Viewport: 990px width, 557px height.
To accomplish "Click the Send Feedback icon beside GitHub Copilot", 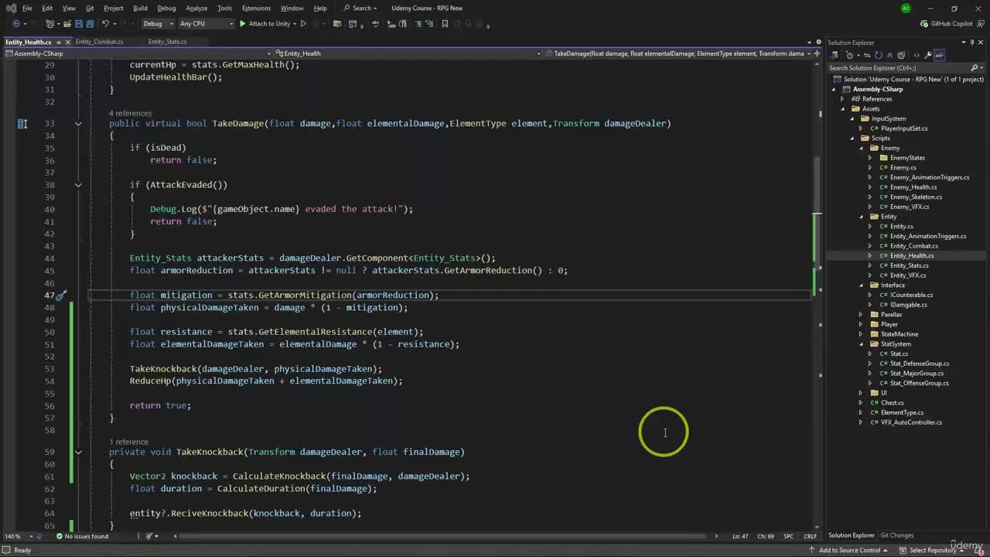I will [982, 24].
